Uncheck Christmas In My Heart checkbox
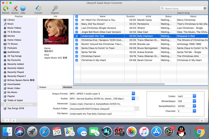This screenshot has height=139, width=209. [x=77, y=60]
